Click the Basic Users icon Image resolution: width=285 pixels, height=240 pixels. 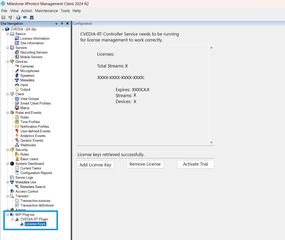17,159
